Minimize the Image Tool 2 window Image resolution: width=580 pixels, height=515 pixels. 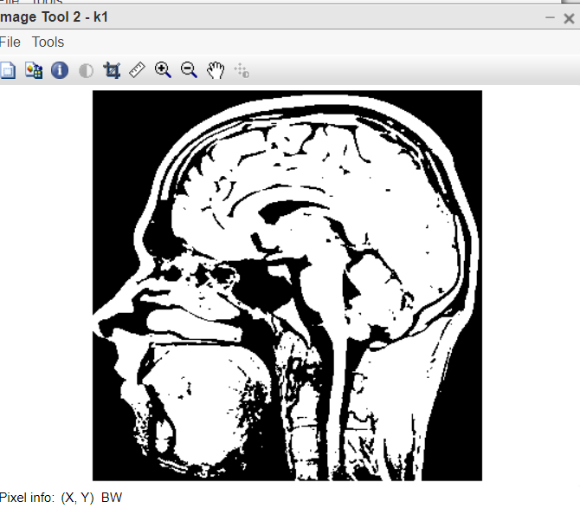point(550,17)
